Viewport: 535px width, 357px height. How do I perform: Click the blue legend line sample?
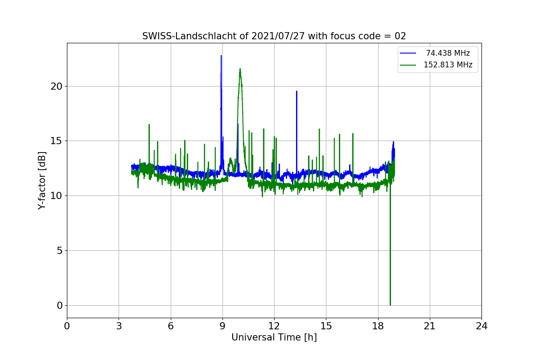click(x=408, y=53)
